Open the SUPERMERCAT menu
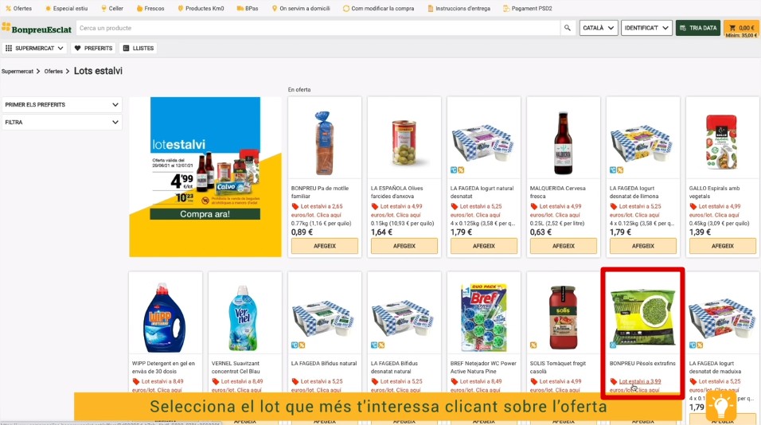This screenshot has width=761, height=425. [x=34, y=48]
